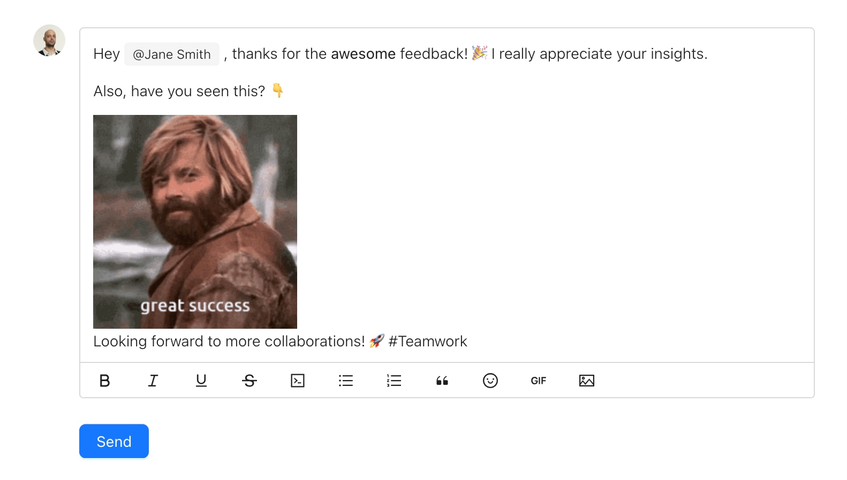The width and height of the screenshot is (847, 480).
Task: Select the great success GIF image
Action: pyautogui.click(x=195, y=222)
